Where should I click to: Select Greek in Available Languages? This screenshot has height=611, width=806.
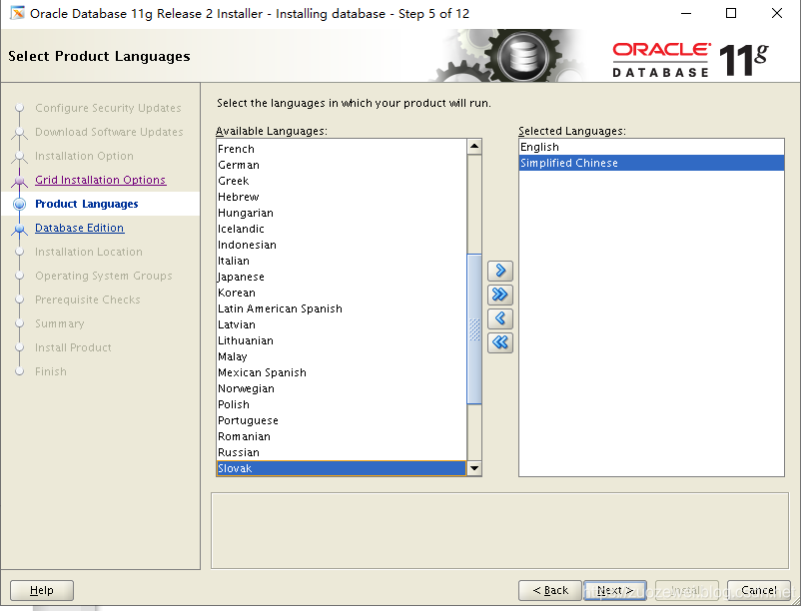(x=342, y=181)
